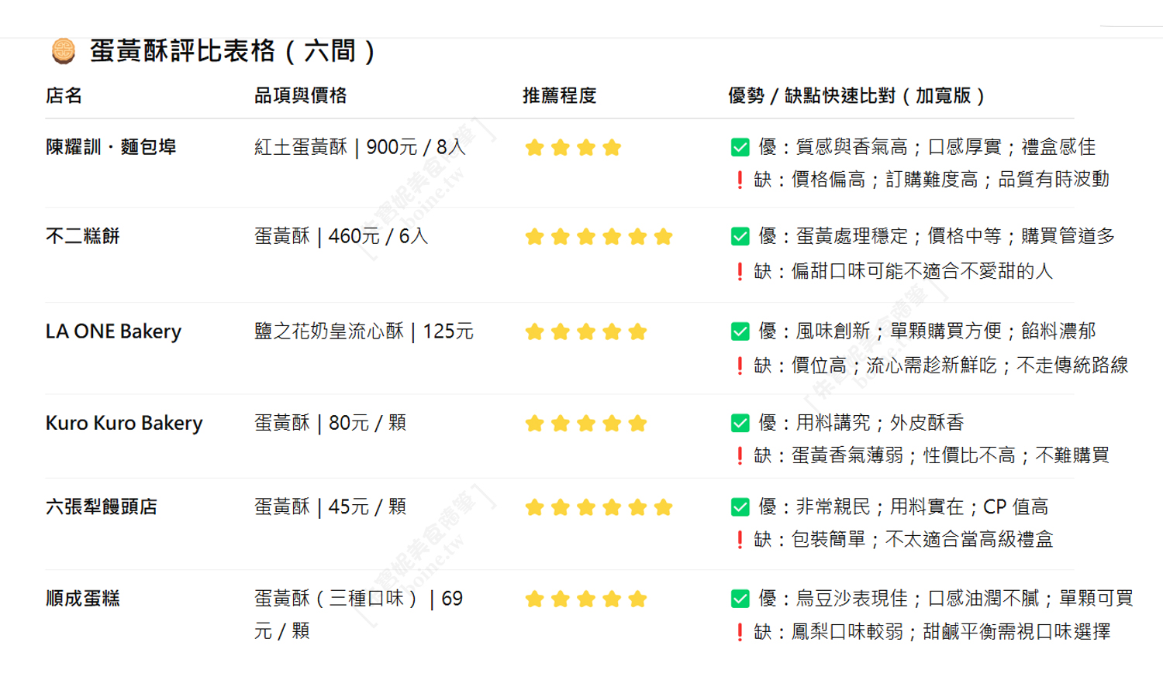The width and height of the screenshot is (1163, 697).
Task: Click the 蛋黃酥評比表格 title heading
Action: tap(233, 51)
